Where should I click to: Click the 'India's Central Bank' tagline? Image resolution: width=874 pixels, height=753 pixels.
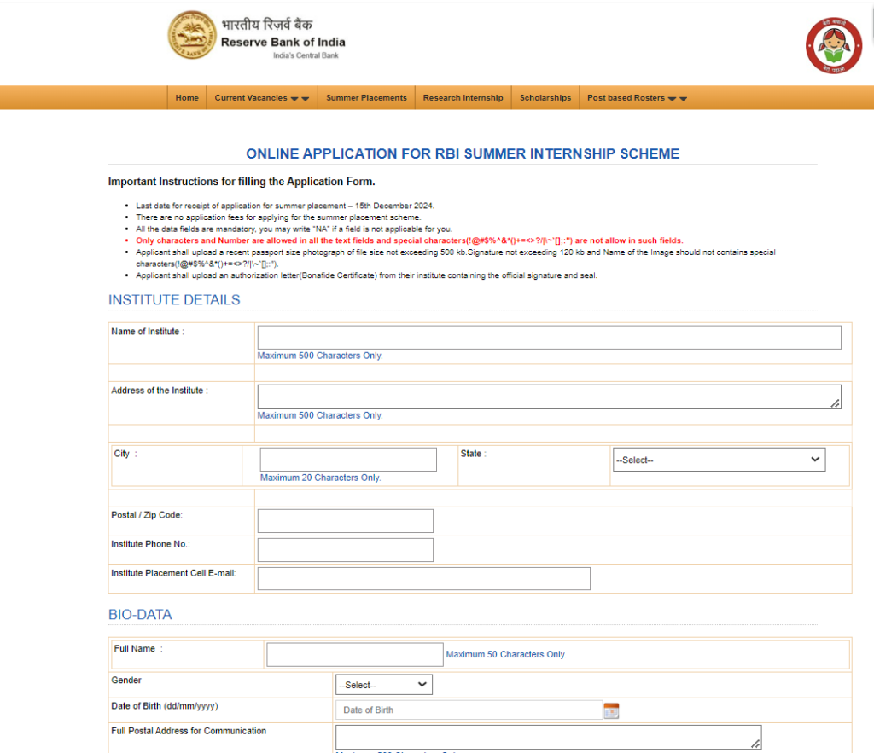coord(306,55)
